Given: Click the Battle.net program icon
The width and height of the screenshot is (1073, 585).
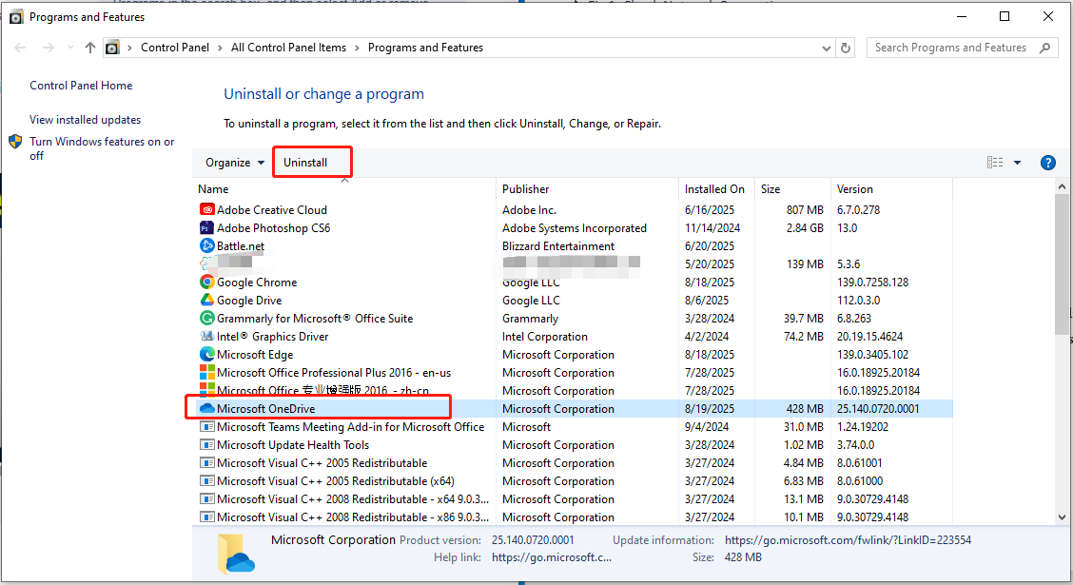Looking at the screenshot, I should pos(206,245).
